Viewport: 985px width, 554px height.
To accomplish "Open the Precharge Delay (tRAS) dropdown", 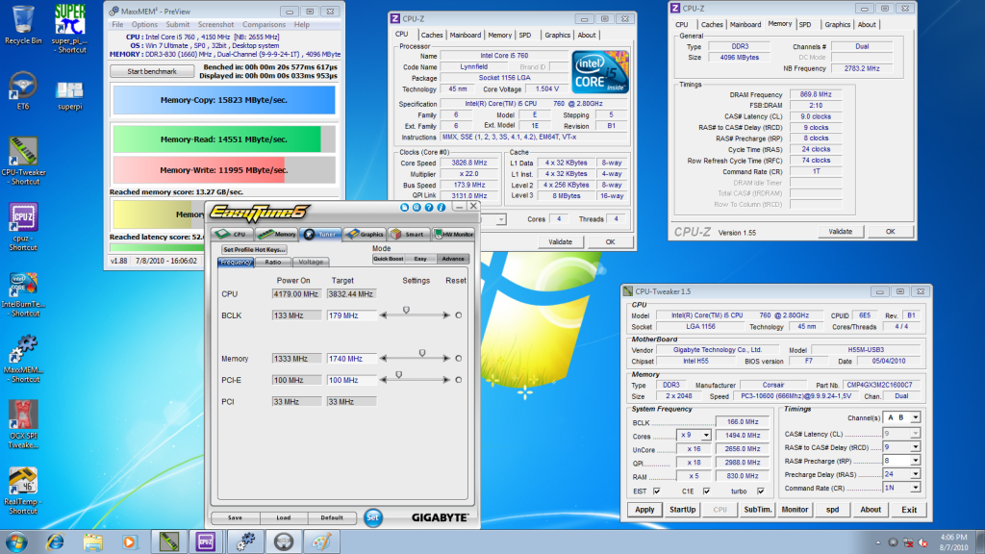I will pos(914,473).
